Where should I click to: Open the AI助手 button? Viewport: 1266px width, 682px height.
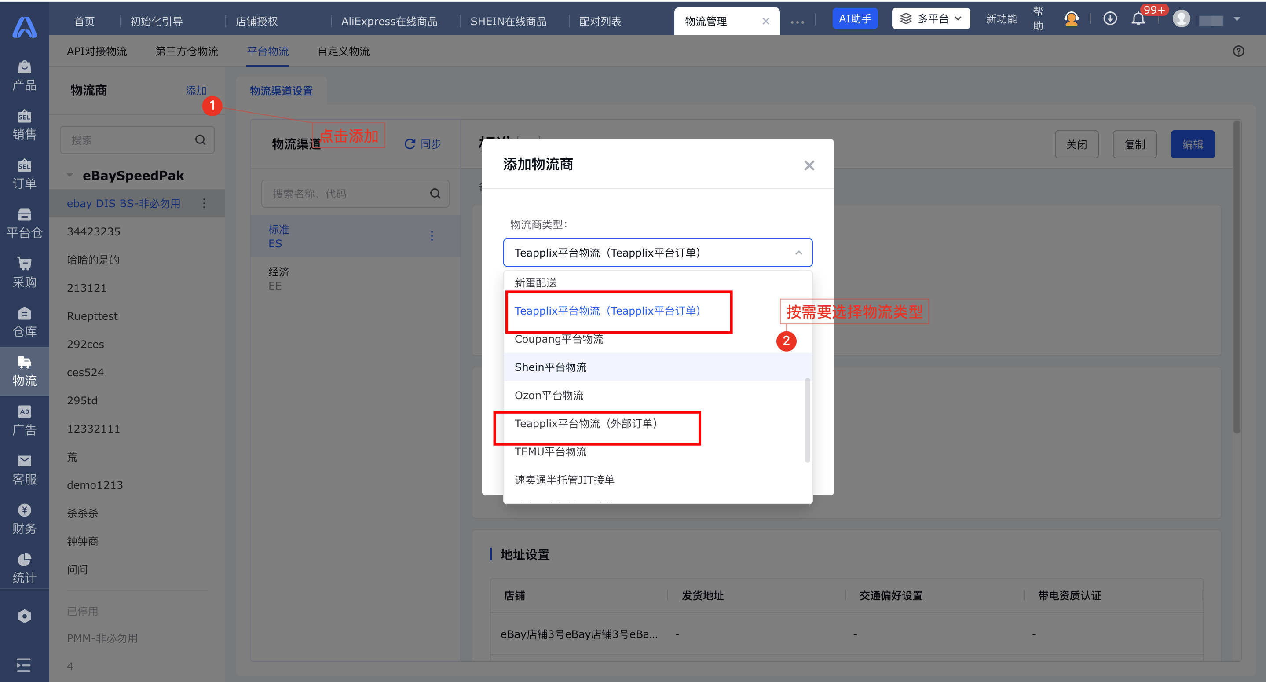point(855,18)
